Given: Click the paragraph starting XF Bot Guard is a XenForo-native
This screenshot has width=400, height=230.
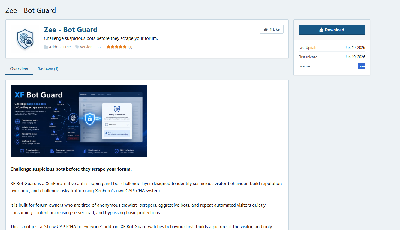Looking at the screenshot, I should pos(146,187).
